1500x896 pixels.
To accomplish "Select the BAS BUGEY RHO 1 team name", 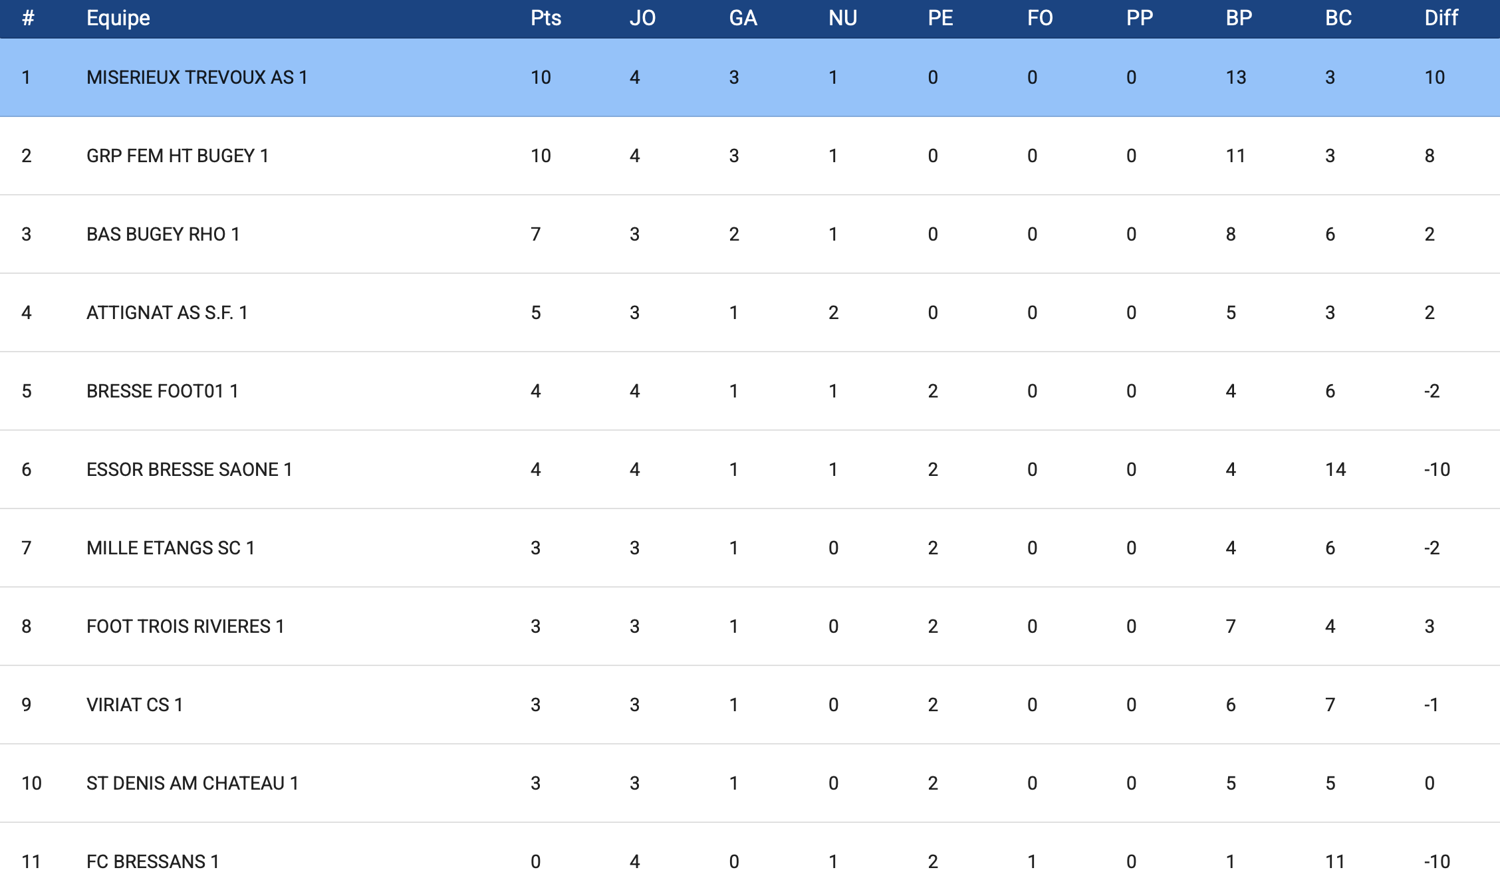I will 163,235.
